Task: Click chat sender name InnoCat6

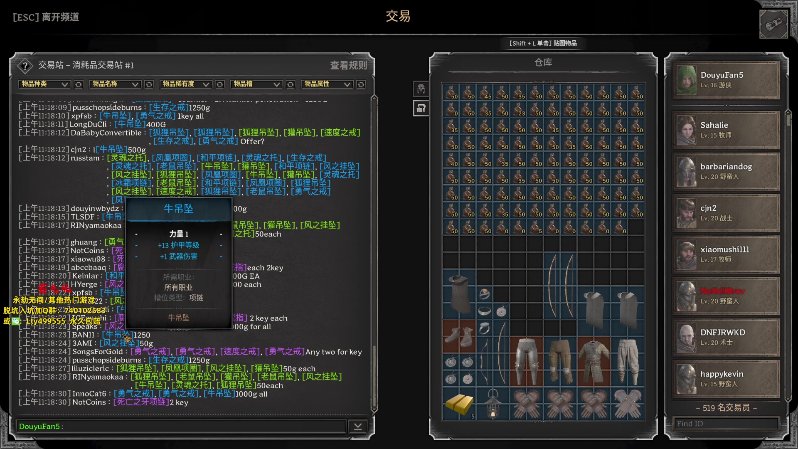Action: click(89, 394)
